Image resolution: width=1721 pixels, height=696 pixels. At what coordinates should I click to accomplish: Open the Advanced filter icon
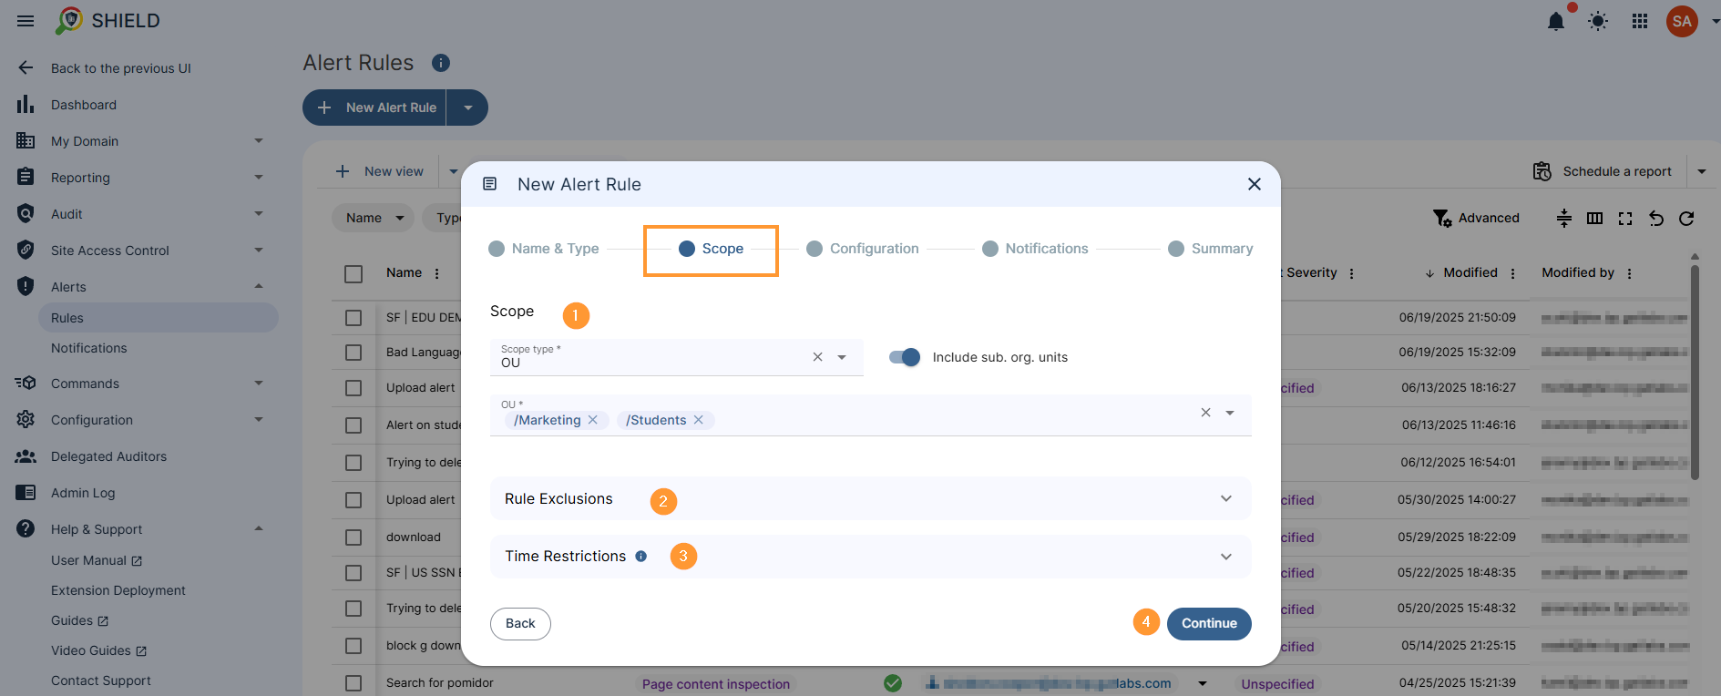(x=1442, y=218)
